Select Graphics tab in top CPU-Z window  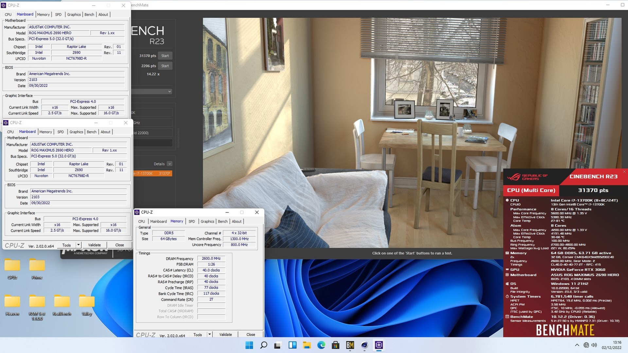coord(74,14)
